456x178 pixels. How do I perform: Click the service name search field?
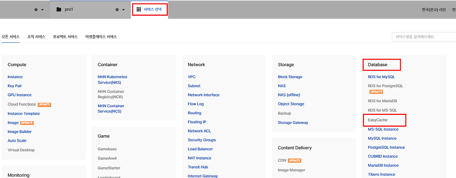[424, 37]
